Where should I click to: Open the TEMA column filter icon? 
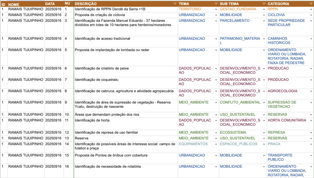pos(216,4)
